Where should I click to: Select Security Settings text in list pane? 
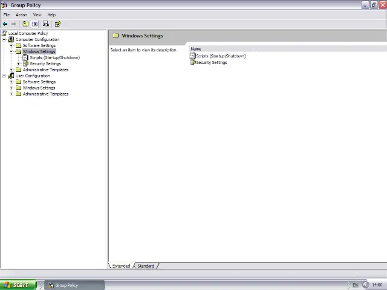pyautogui.click(x=212, y=62)
